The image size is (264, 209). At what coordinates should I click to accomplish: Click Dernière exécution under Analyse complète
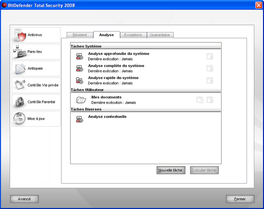point(110,71)
